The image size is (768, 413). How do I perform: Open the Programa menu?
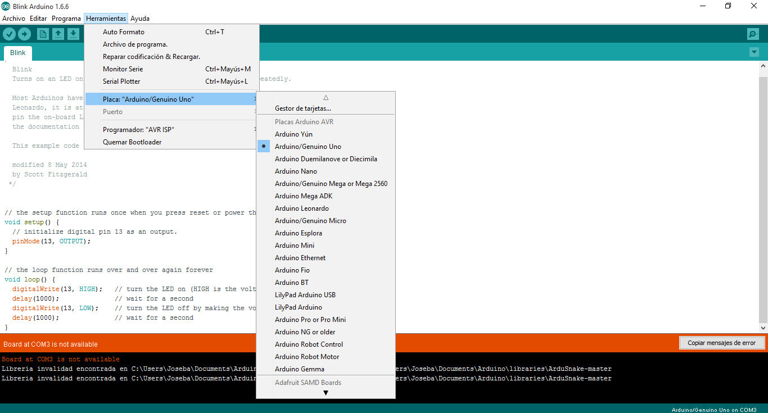pos(66,19)
